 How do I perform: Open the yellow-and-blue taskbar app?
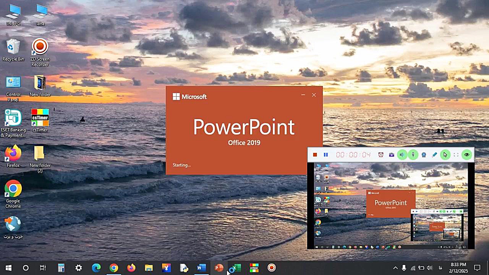(167, 268)
